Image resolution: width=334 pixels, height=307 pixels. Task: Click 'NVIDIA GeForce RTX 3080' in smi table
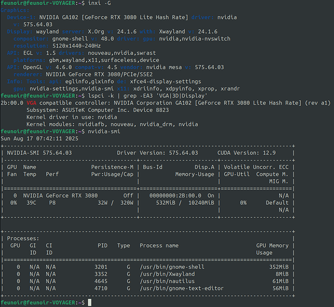(x=60, y=196)
